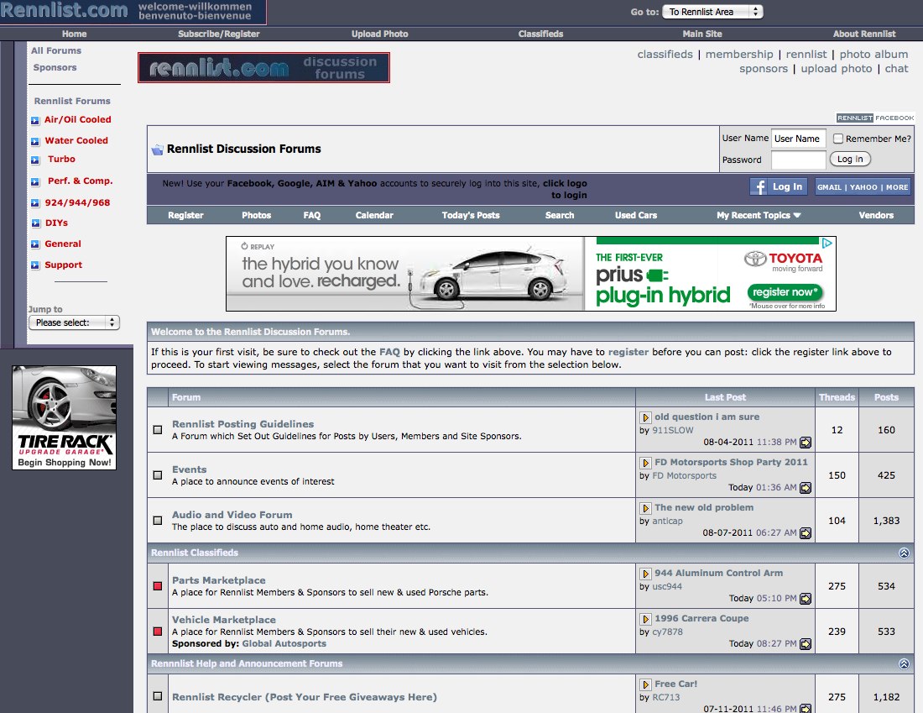
Task: Open the Parts Marketplace forum link
Action: click(218, 580)
